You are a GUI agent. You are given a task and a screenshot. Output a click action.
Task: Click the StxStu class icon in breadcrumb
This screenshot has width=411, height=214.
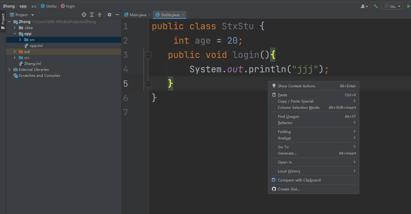coord(42,6)
